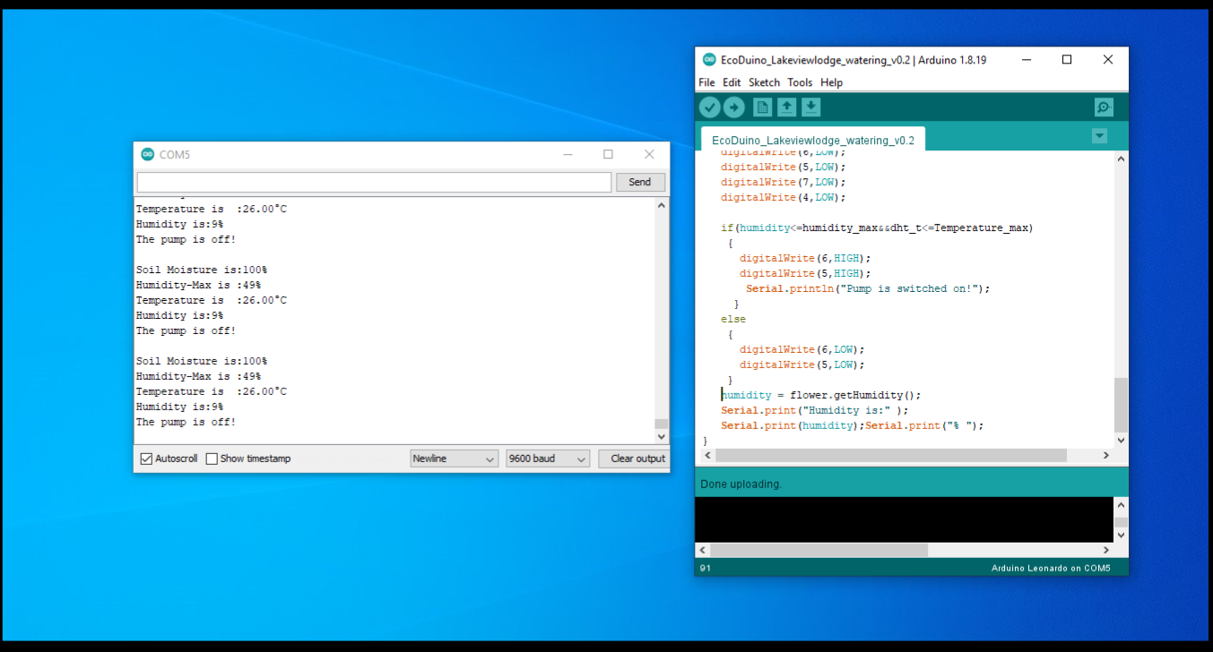Click code editor scroll down arrow
The width and height of the screenshot is (1213, 652).
(1121, 440)
